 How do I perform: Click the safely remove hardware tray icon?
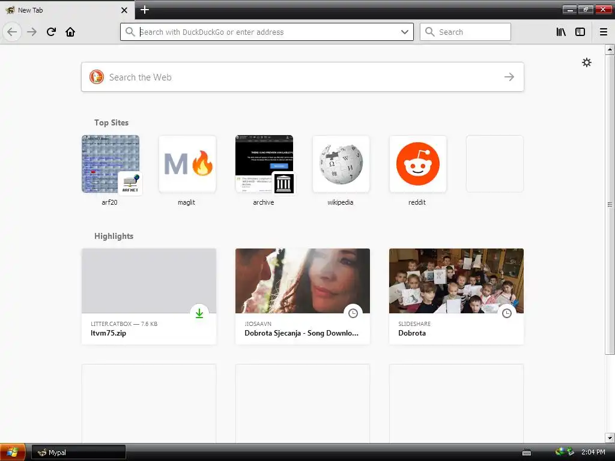(571, 451)
